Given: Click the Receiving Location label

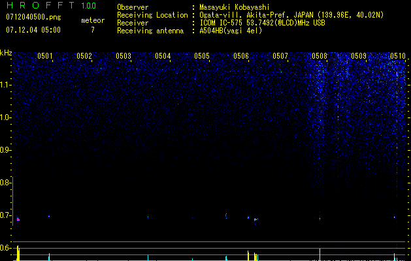Looking at the screenshot, I should (x=152, y=15).
